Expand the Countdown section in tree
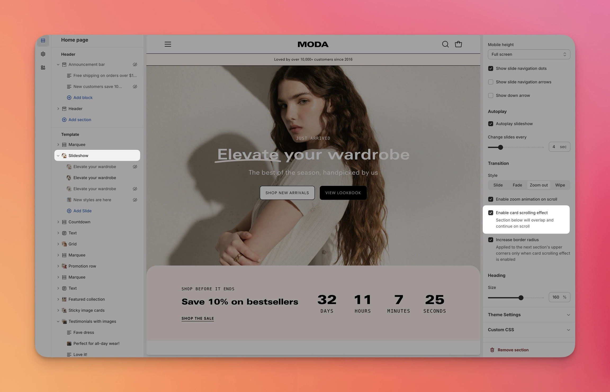 pos(58,222)
